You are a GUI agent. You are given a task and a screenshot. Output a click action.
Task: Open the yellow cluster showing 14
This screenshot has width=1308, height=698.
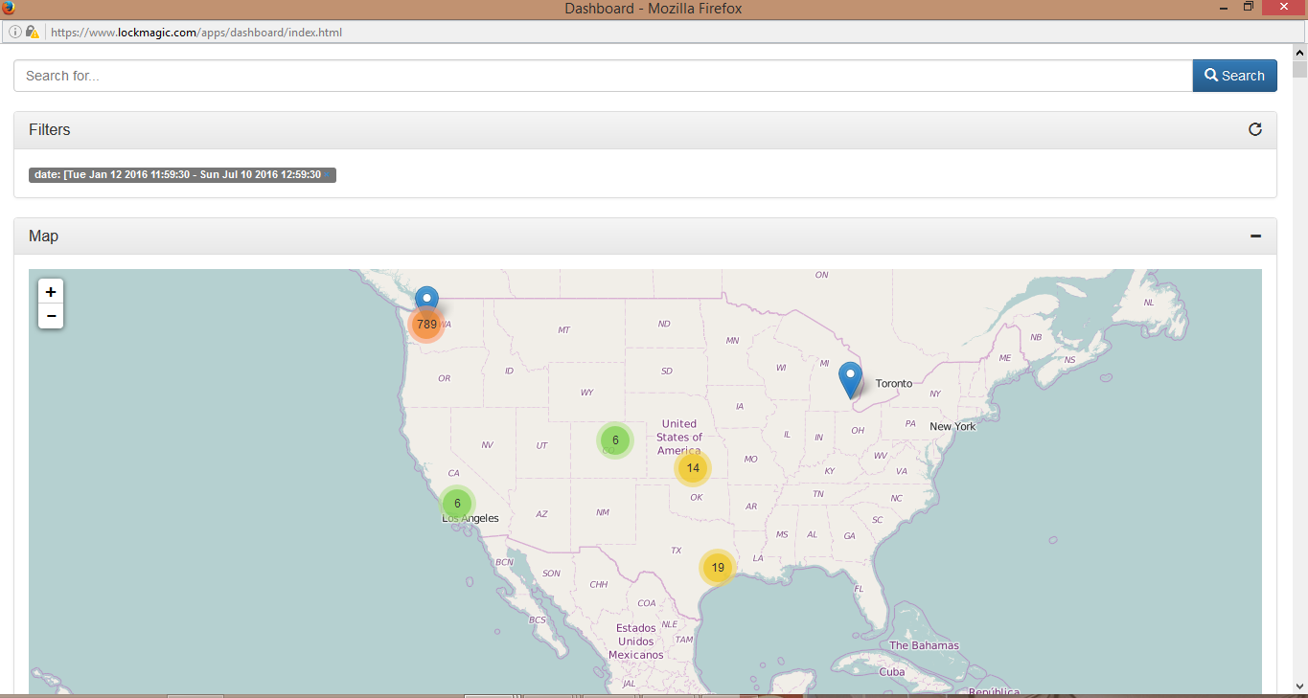pyautogui.click(x=692, y=468)
